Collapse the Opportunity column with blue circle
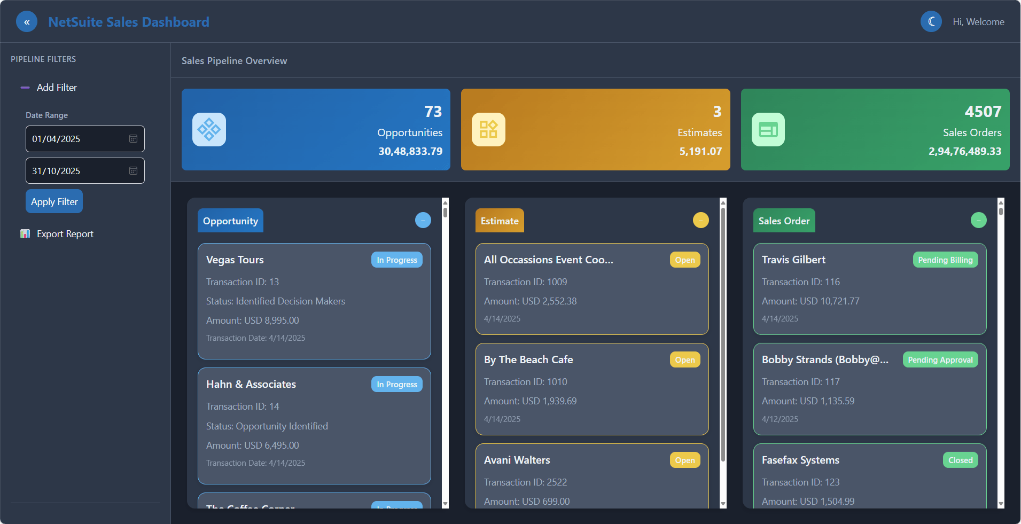1021x524 pixels. coord(423,220)
